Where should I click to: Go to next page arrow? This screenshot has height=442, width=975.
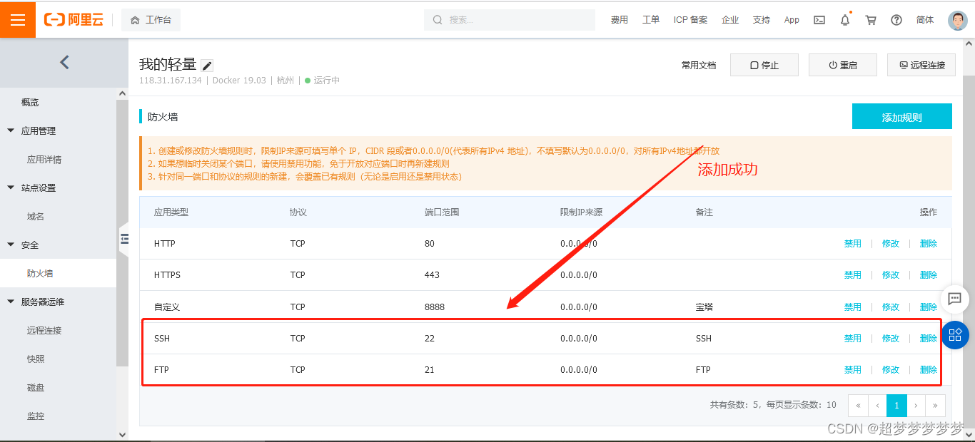tap(916, 405)
